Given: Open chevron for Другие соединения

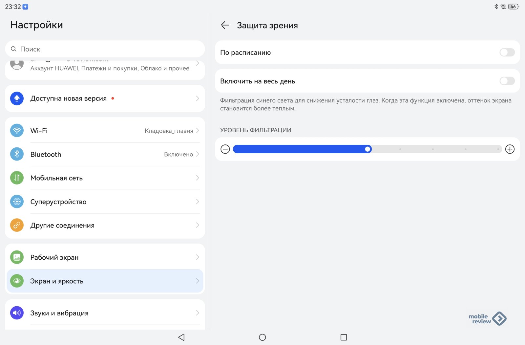Looking at the screenshot, I should [198, 225].
